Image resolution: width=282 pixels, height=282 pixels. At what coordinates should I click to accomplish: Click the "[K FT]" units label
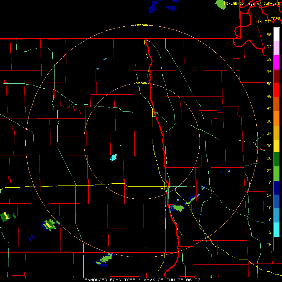[x=265, y=22]
